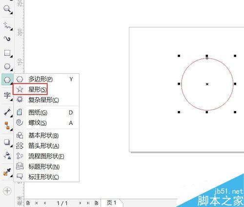Screen dimensions: 244x207
Task: Choose 螺纹(S) from the flyout
Action: [x=46, y=123]
